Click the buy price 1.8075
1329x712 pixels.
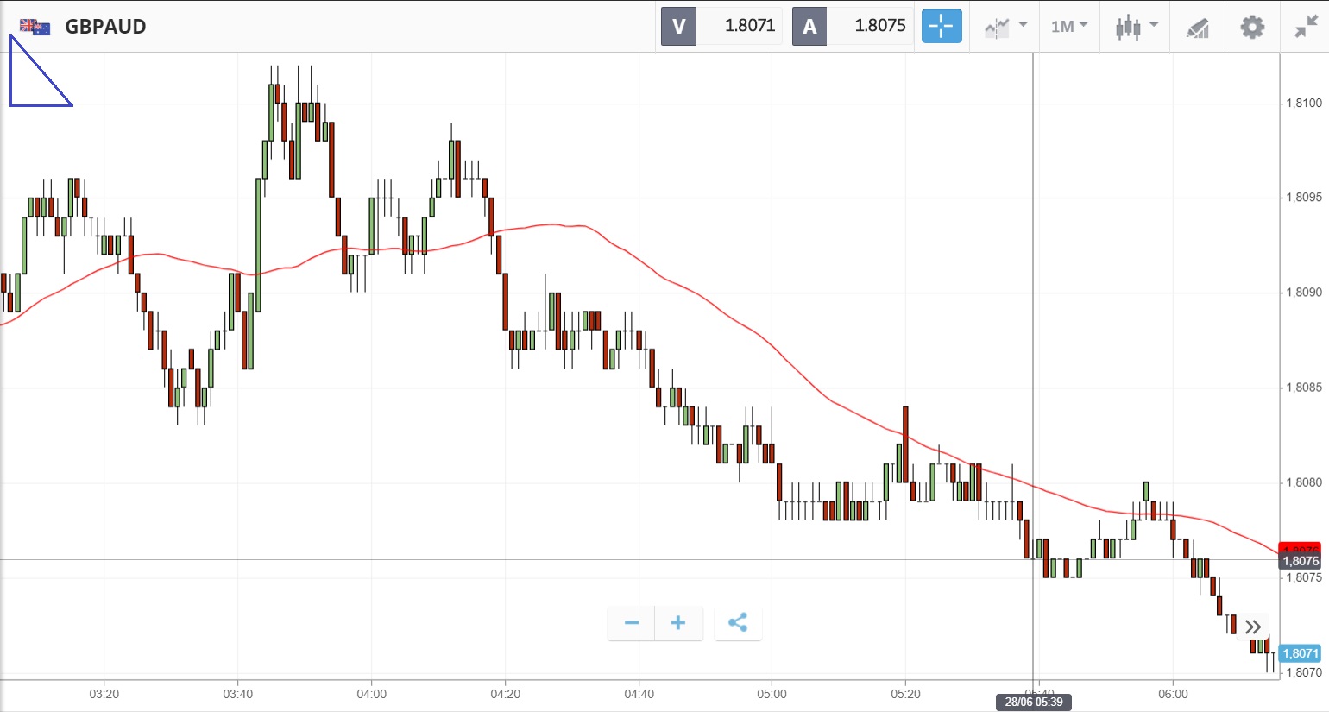[x=880, y=26]
